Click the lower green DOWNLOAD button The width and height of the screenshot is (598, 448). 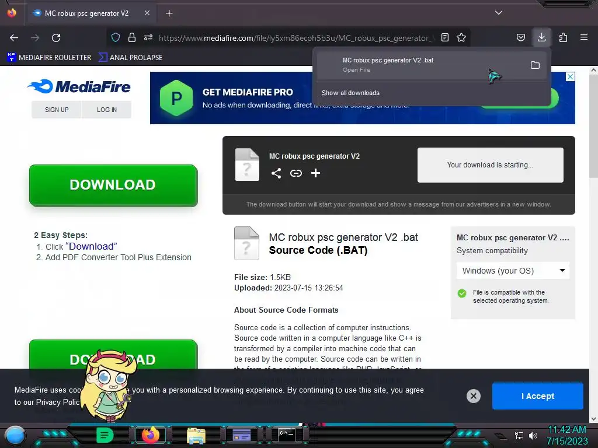click(113, 354)
